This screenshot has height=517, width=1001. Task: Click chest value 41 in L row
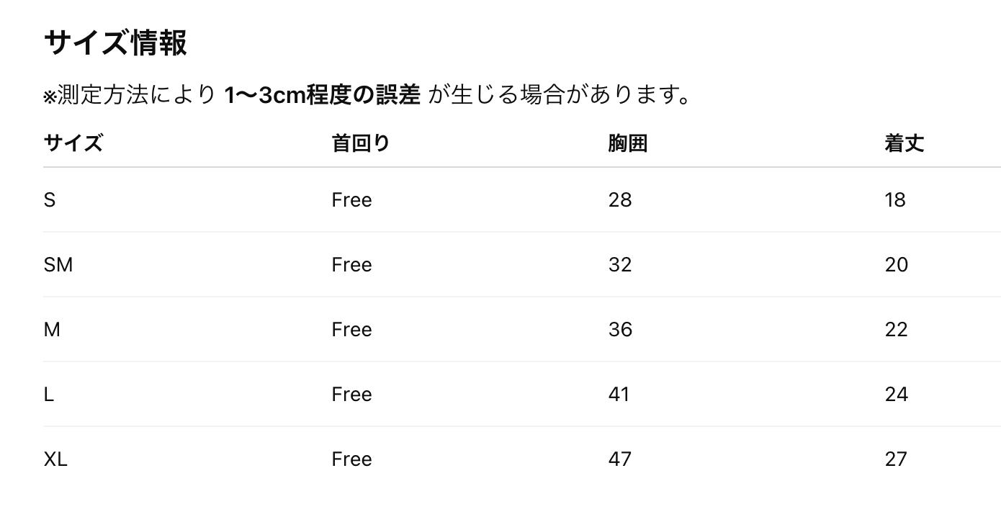tap(619, 395)
